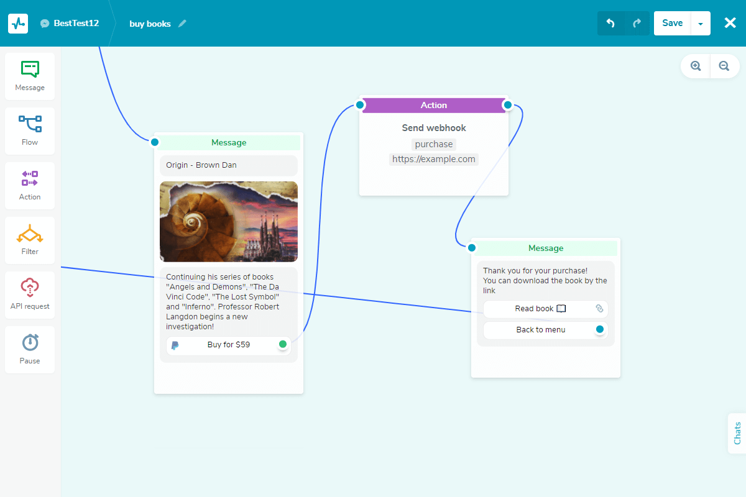Redo the last change
Image resolution: width=746 pixels, height=497 pixels.
637,23
